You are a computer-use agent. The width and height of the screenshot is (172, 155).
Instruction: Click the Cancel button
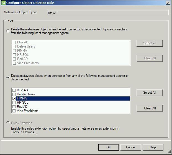tap(131, 147)
